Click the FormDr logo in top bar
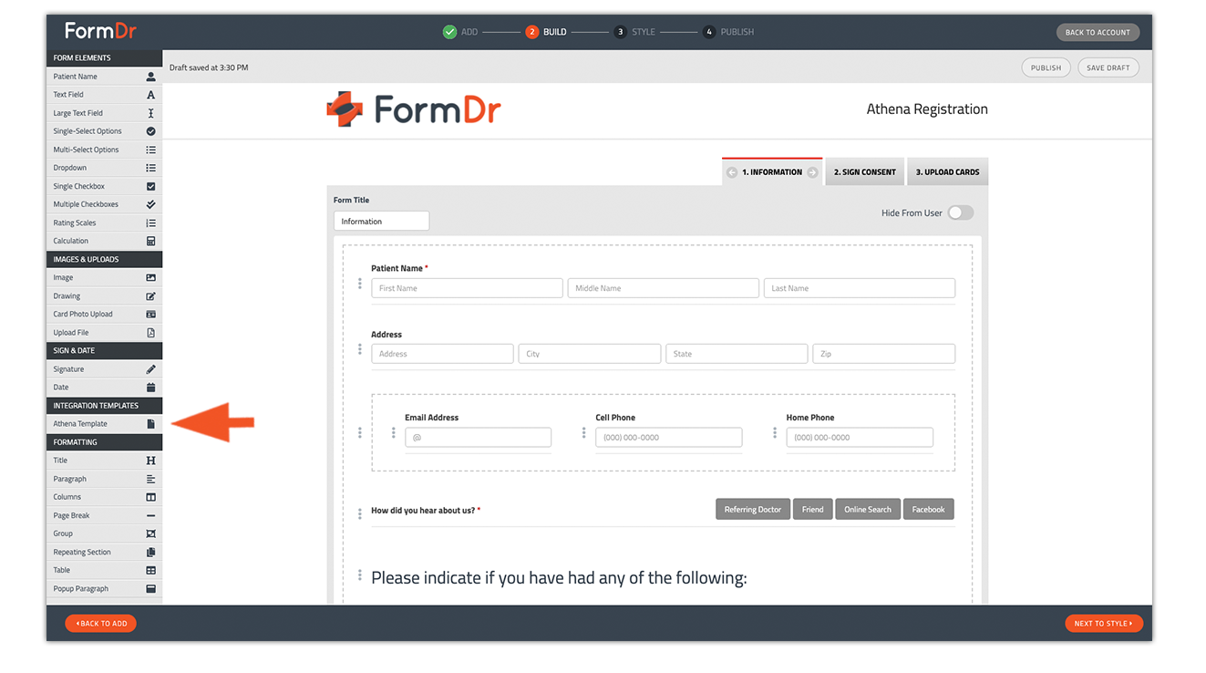 (100, 31)
